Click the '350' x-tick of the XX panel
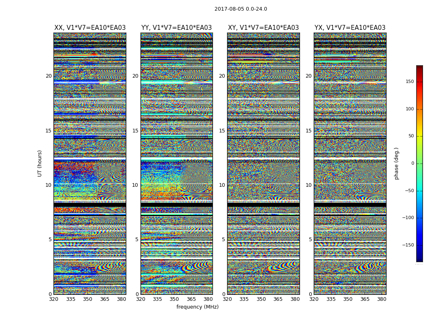The image size is (429, 327). pyautogui.click(x=87, y=299)
